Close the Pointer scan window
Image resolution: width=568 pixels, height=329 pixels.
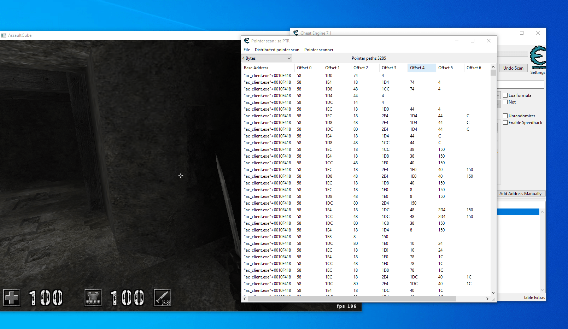coord(489,41)
